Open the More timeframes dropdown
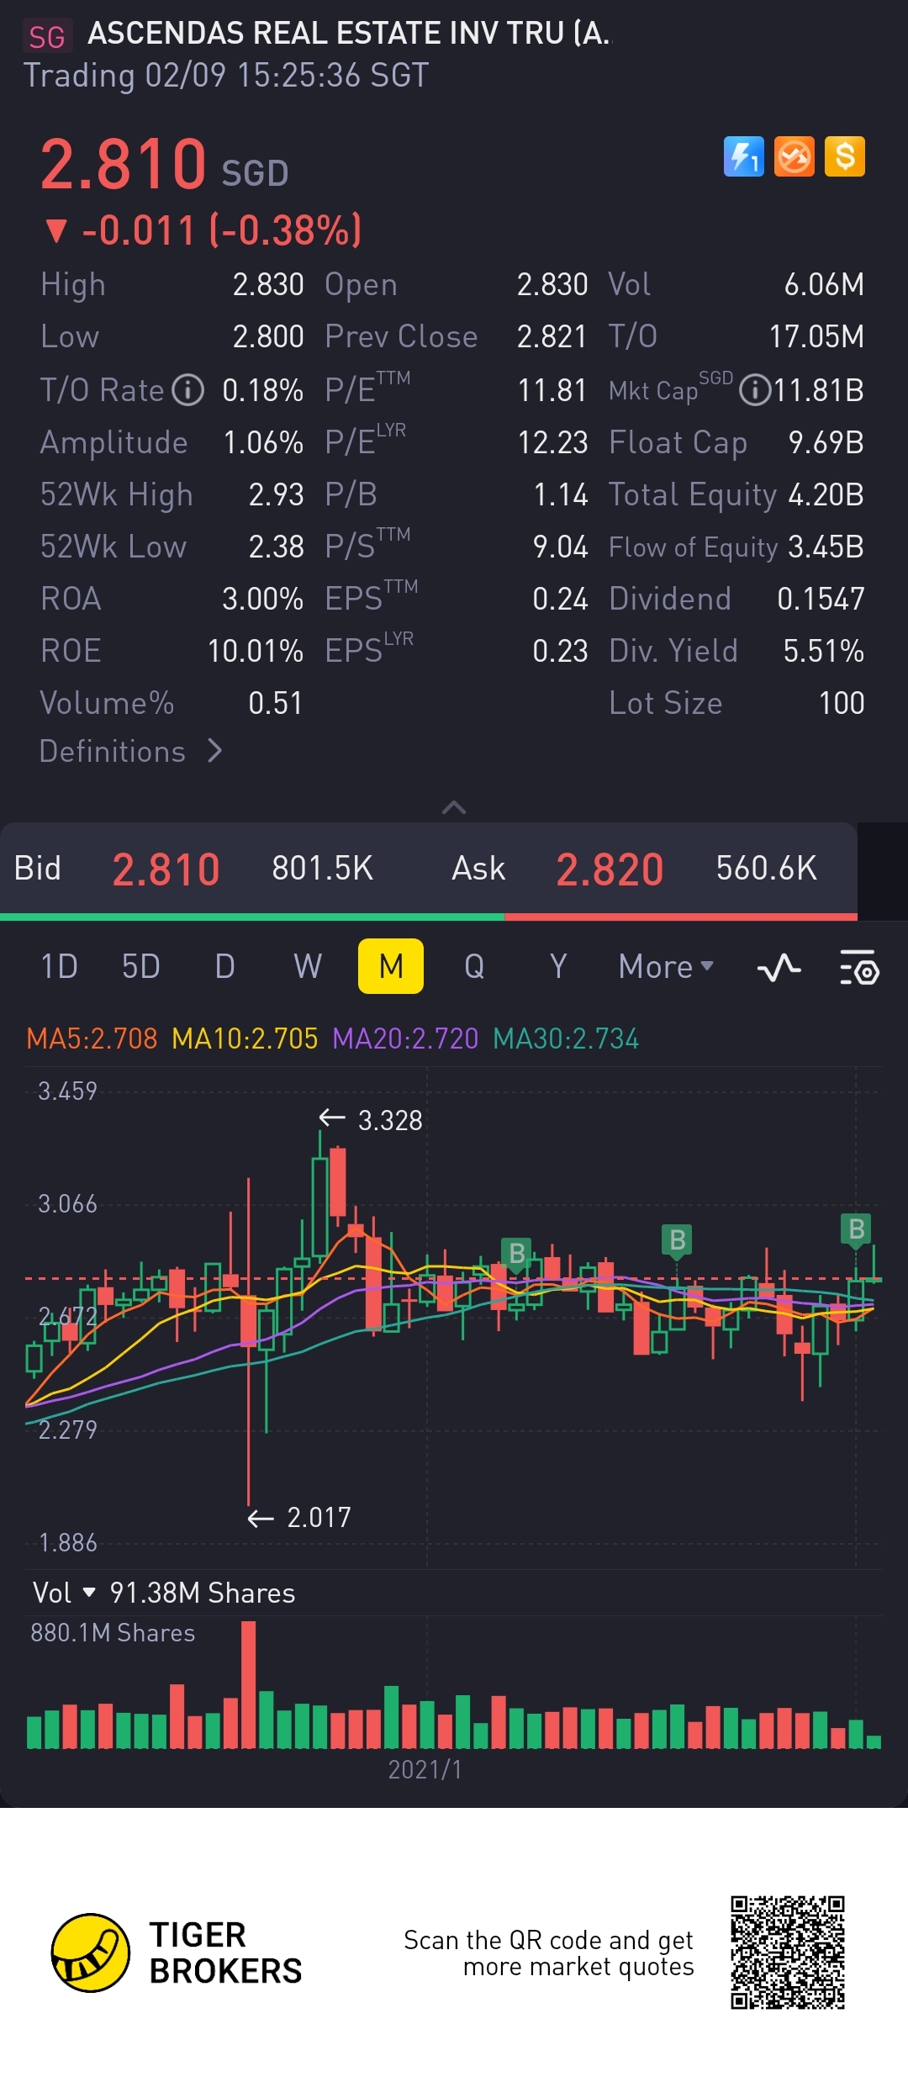This screenshot has height=2098, width=908. click(x=665, y=967)
